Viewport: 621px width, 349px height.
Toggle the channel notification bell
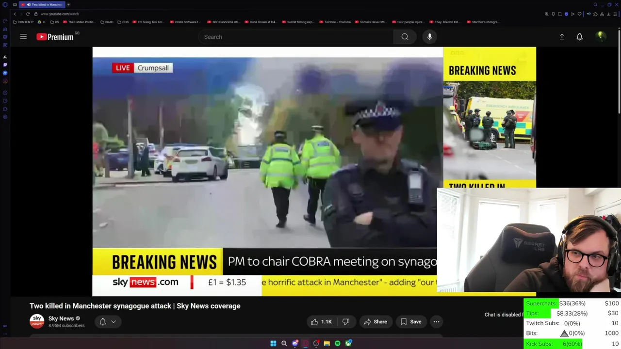(103, 322)
